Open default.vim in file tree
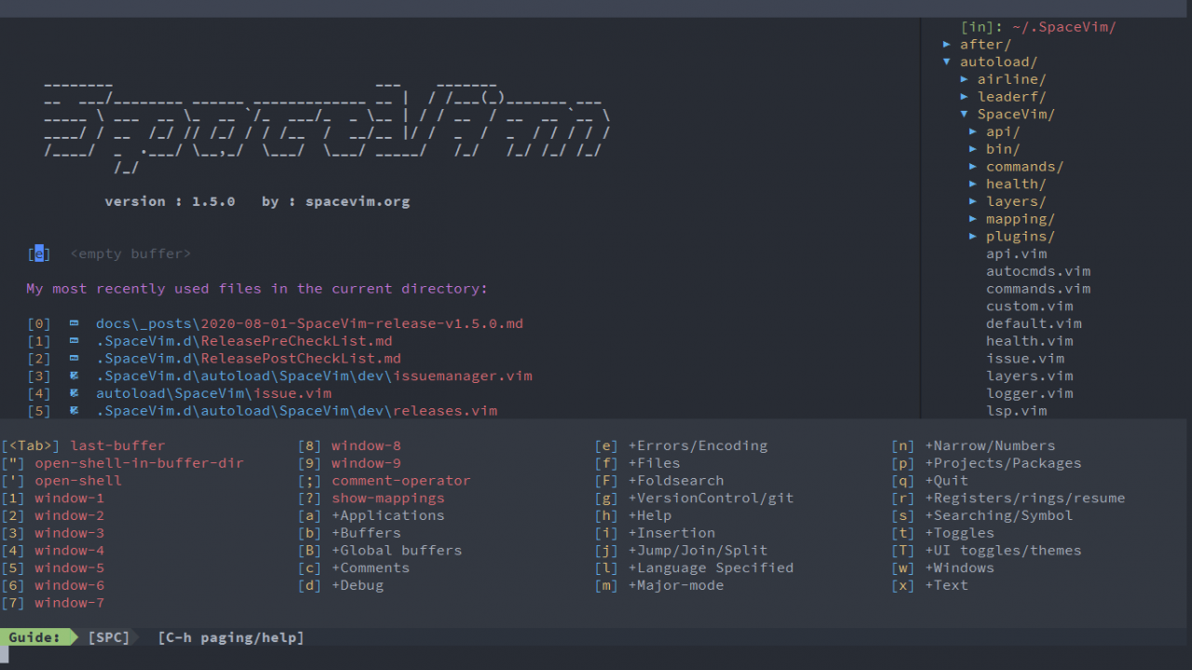This screenshot has height=670, width=1192. [x=1034, y=323]
